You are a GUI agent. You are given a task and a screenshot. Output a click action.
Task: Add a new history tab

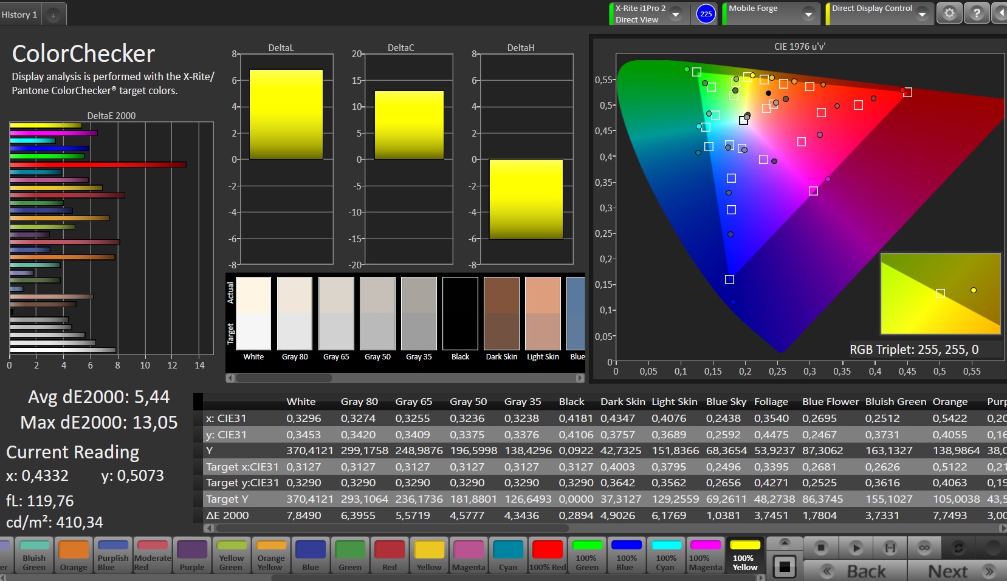[x=53, y=15]
